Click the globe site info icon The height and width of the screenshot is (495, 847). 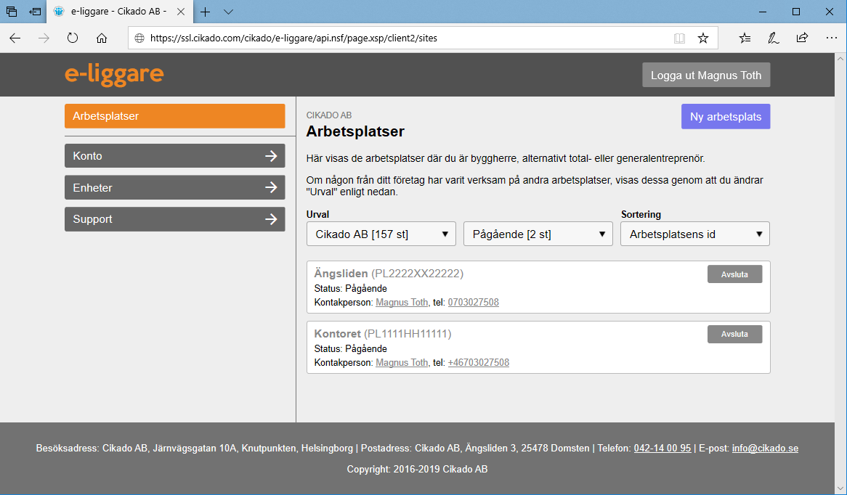pyautogui.click(x=139, y=38)
